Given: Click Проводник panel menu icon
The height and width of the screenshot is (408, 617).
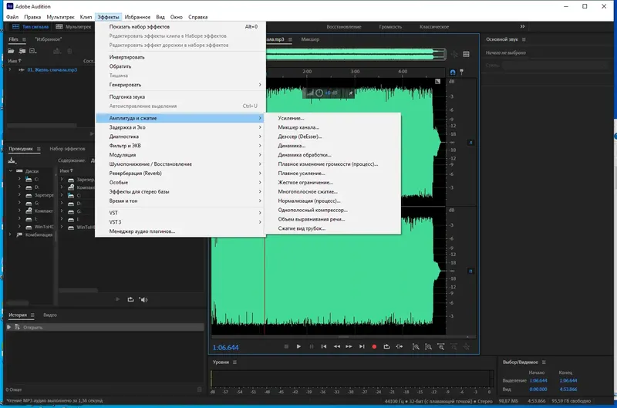Looking at the screenshot, I should 39,149.
